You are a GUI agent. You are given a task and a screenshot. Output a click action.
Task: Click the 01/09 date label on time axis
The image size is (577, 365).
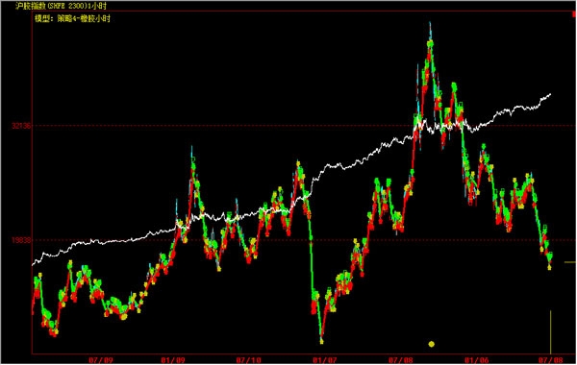tap(173, 360)
